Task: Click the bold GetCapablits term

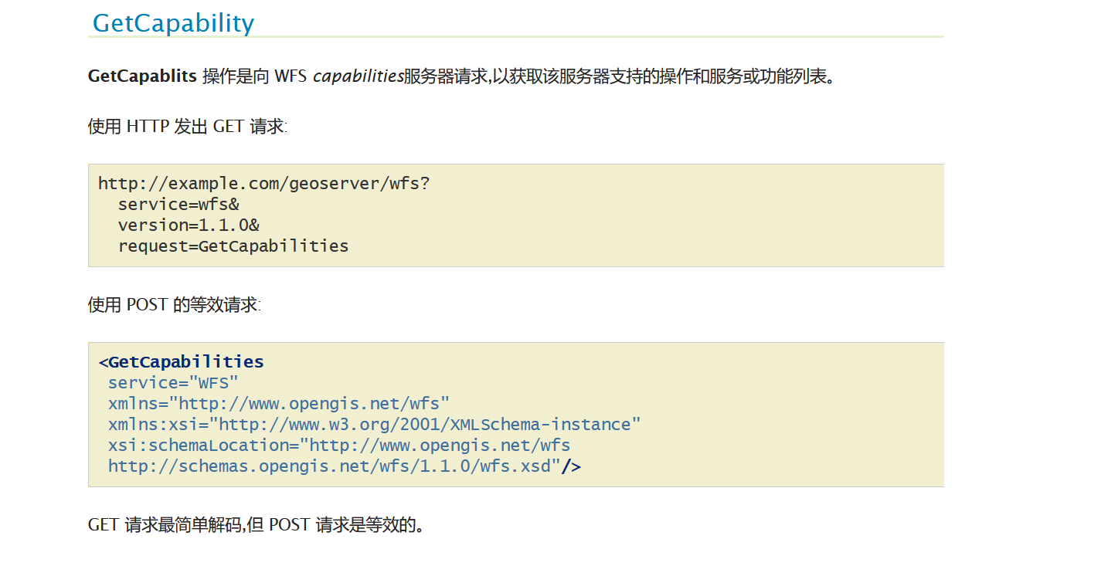Action: pos(142,76)
